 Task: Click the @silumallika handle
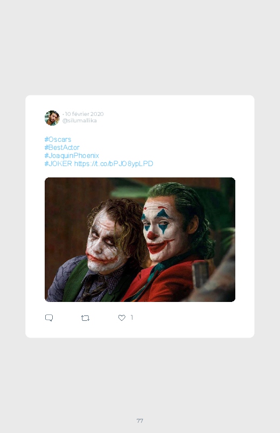point(80,121)
